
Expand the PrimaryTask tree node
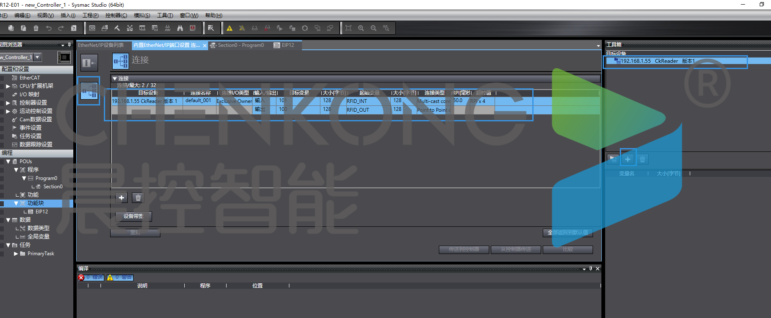pos(16,254)
